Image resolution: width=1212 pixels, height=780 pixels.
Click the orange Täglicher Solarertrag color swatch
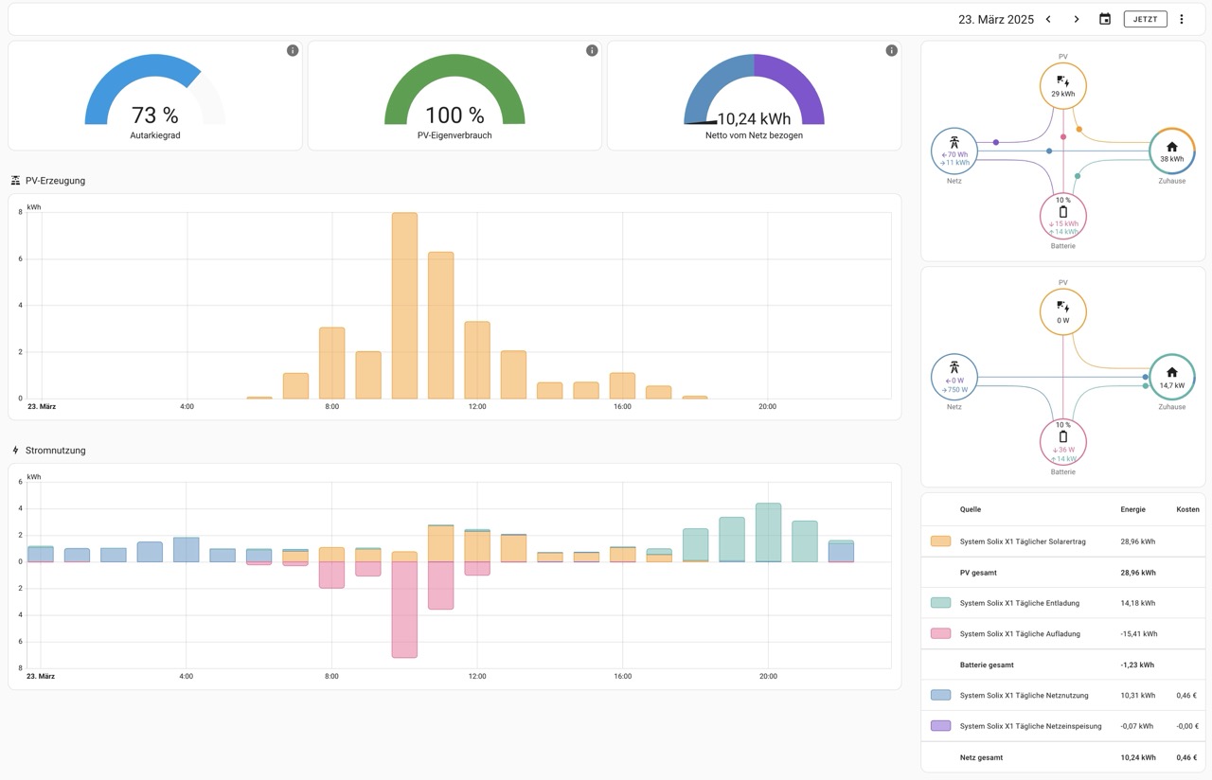coord(940,541)
